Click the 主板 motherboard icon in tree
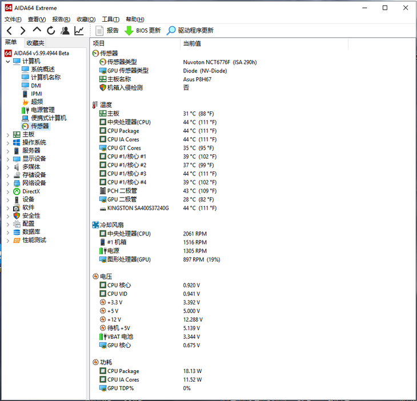417x401 pixels. [17, 135]
